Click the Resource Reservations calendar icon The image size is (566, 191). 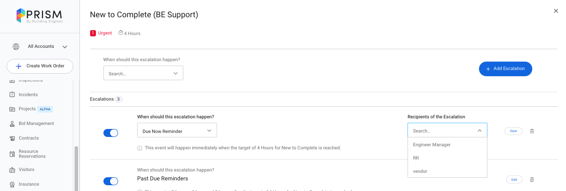[12, 154]
